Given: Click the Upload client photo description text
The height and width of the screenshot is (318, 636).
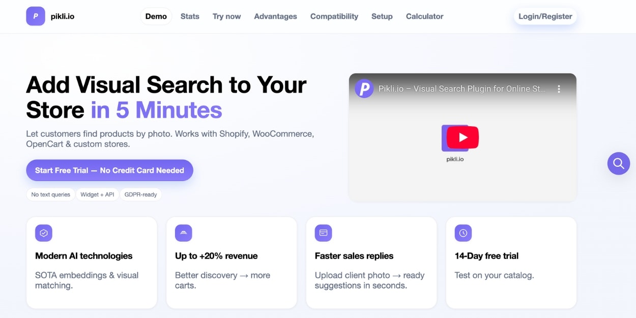Looking at the screenshot, I should [x=369, y=280].
